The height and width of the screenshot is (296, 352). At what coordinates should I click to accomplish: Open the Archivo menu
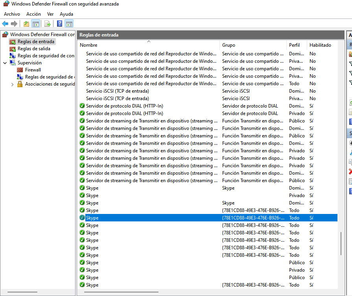(12, 14)
